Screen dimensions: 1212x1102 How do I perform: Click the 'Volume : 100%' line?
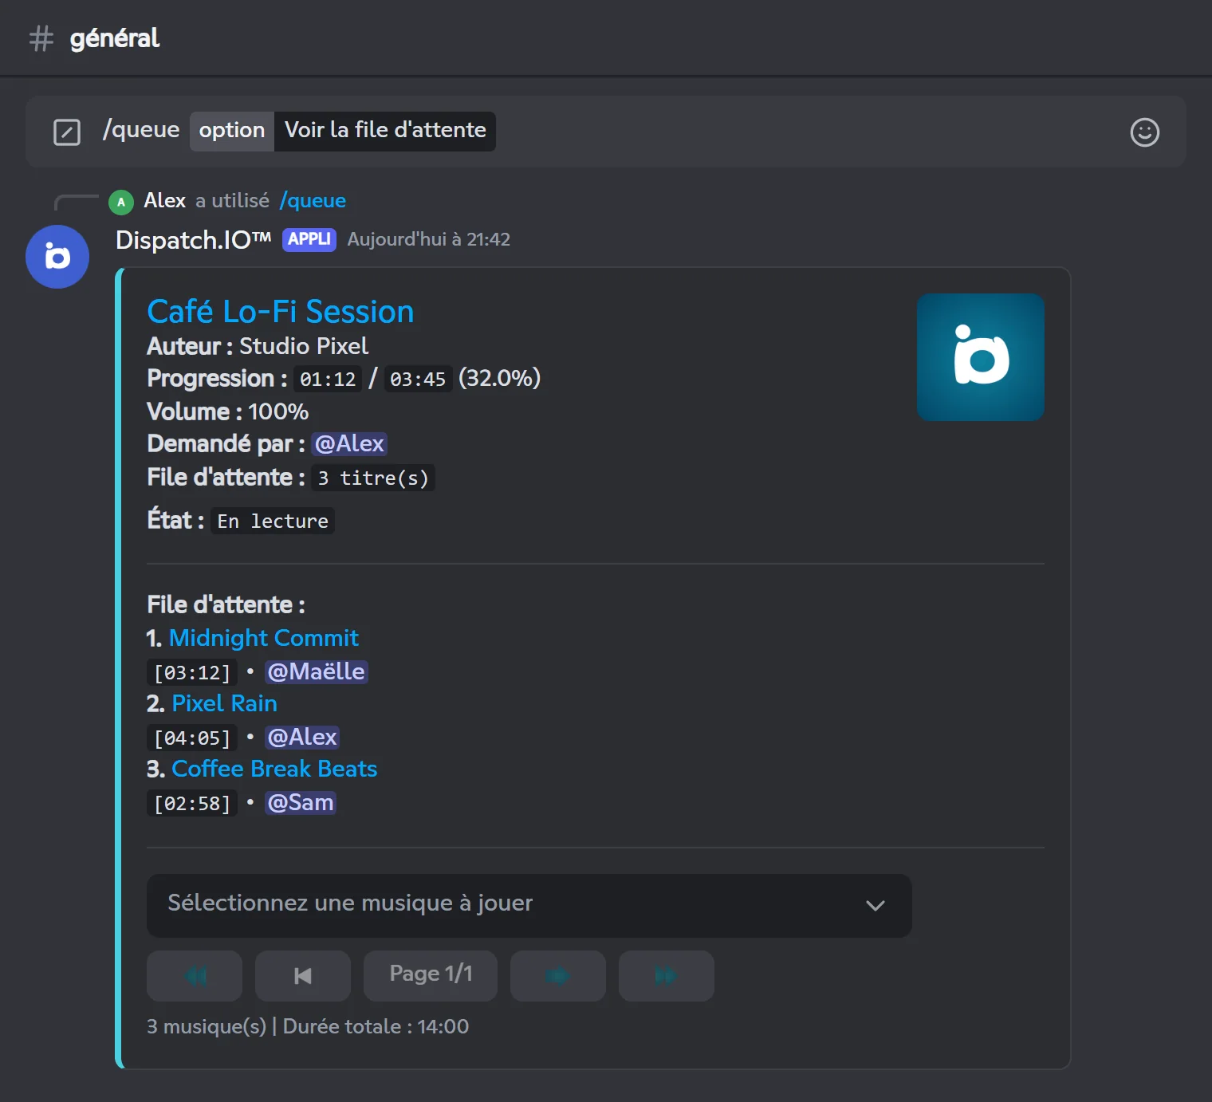[228, 411]
